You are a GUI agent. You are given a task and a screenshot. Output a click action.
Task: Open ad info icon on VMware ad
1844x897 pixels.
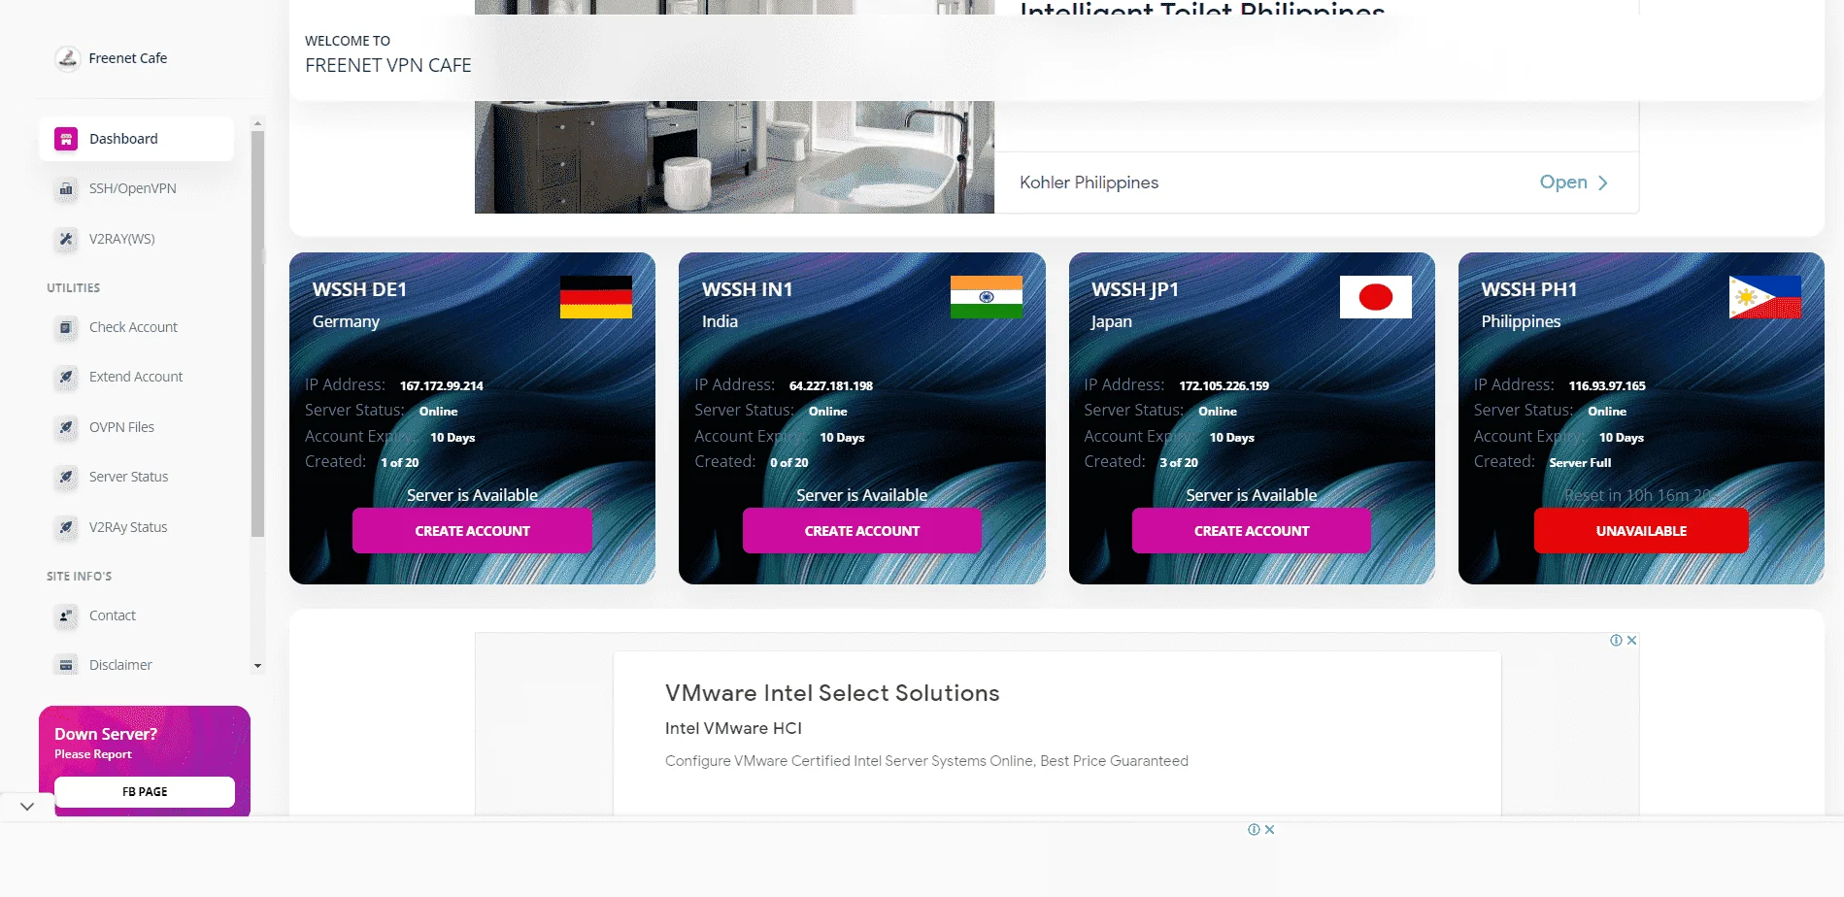pyautogui.click(x=1616, y=641)
